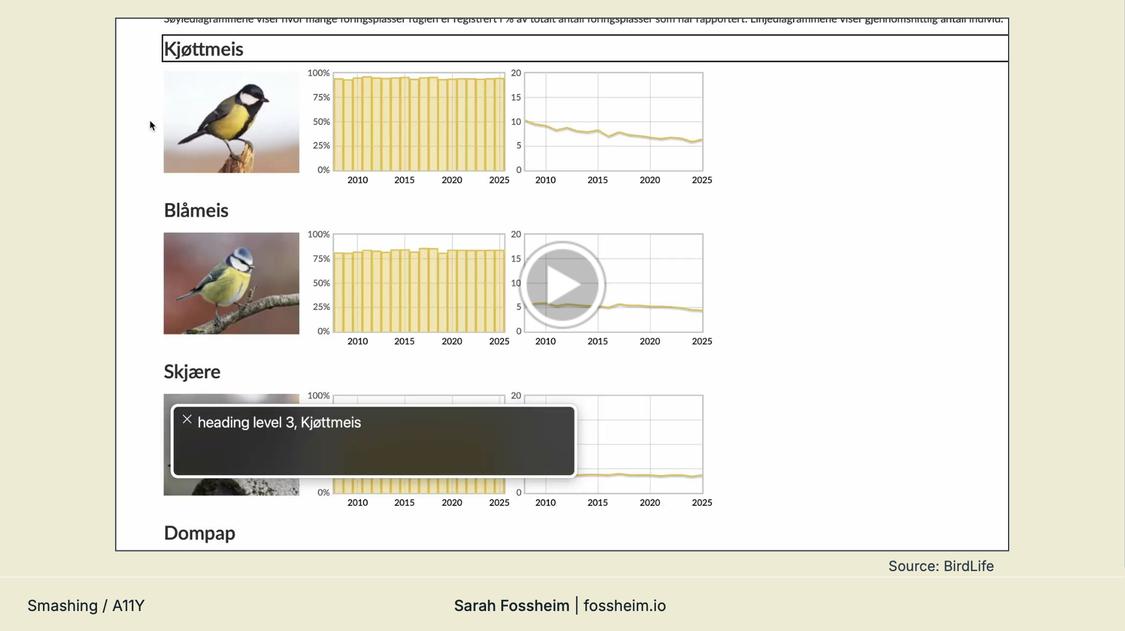Select the Skjære heading
This screenshot has height=631, width=1125.
pyautogui.click(x=192, y=371)
